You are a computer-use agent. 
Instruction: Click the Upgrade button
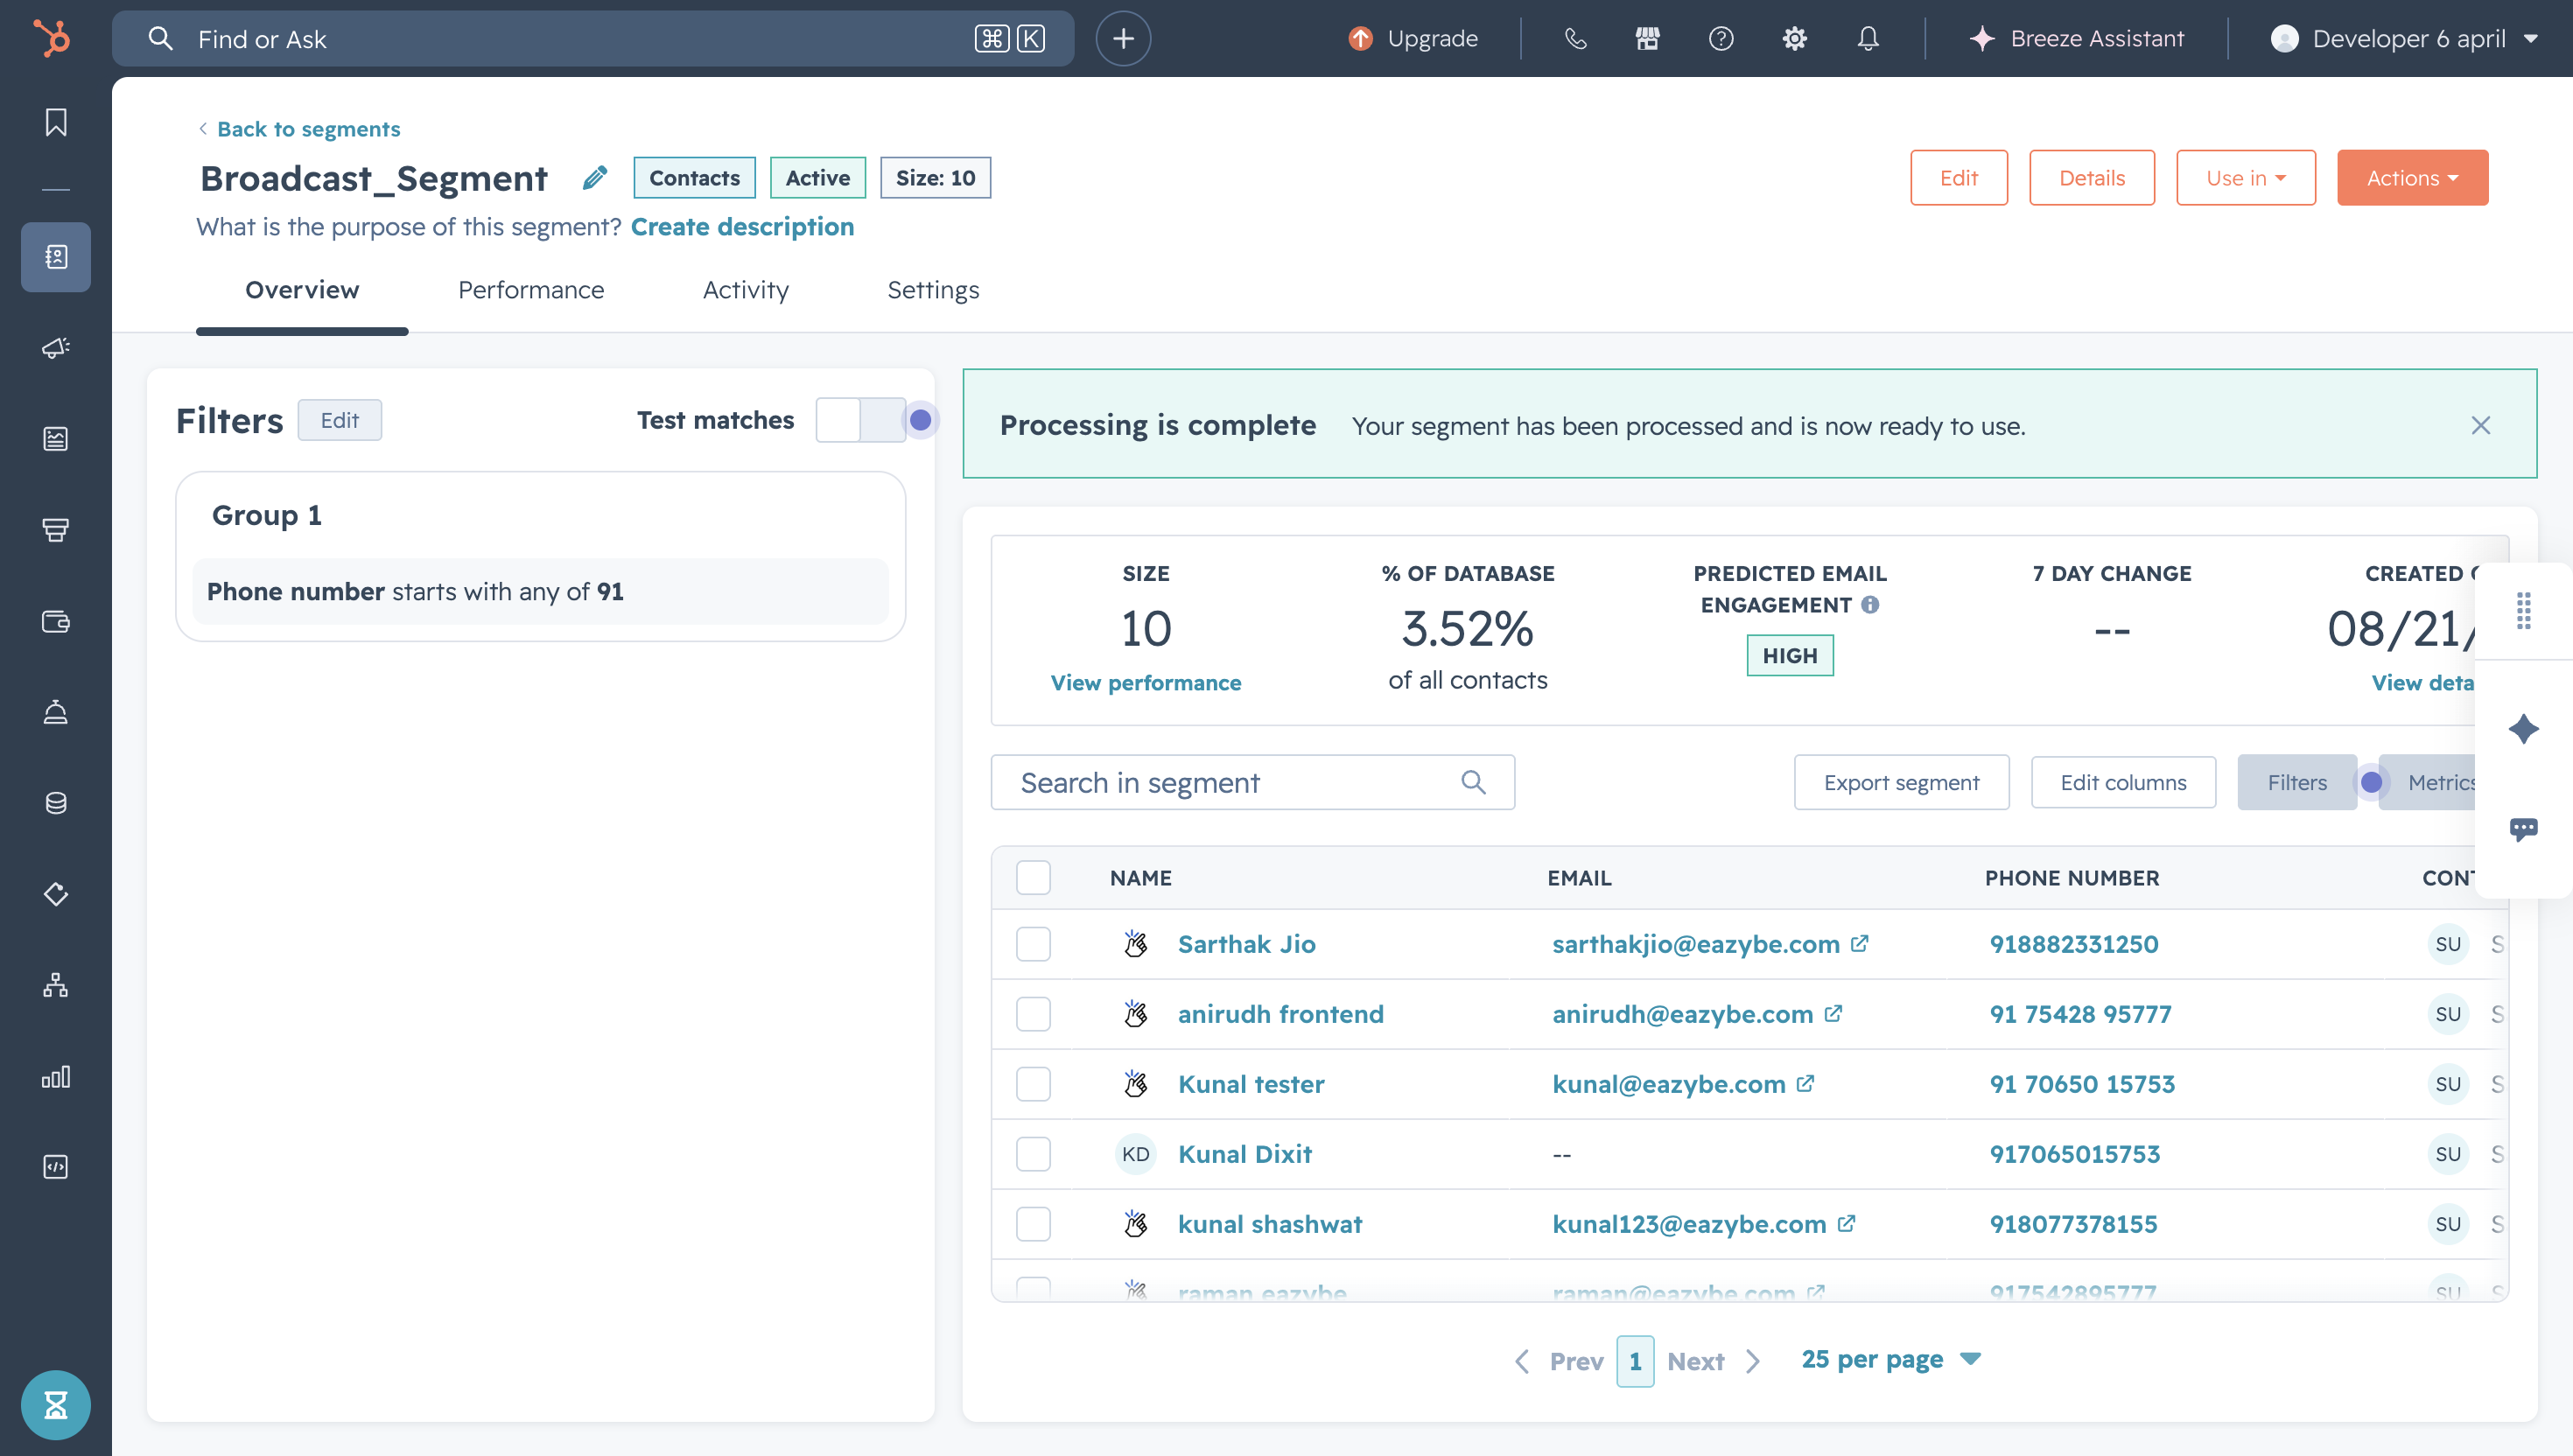click(1413, 38)
